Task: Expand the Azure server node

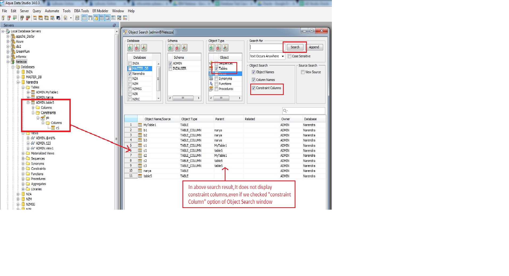Action: click(8, 42)
